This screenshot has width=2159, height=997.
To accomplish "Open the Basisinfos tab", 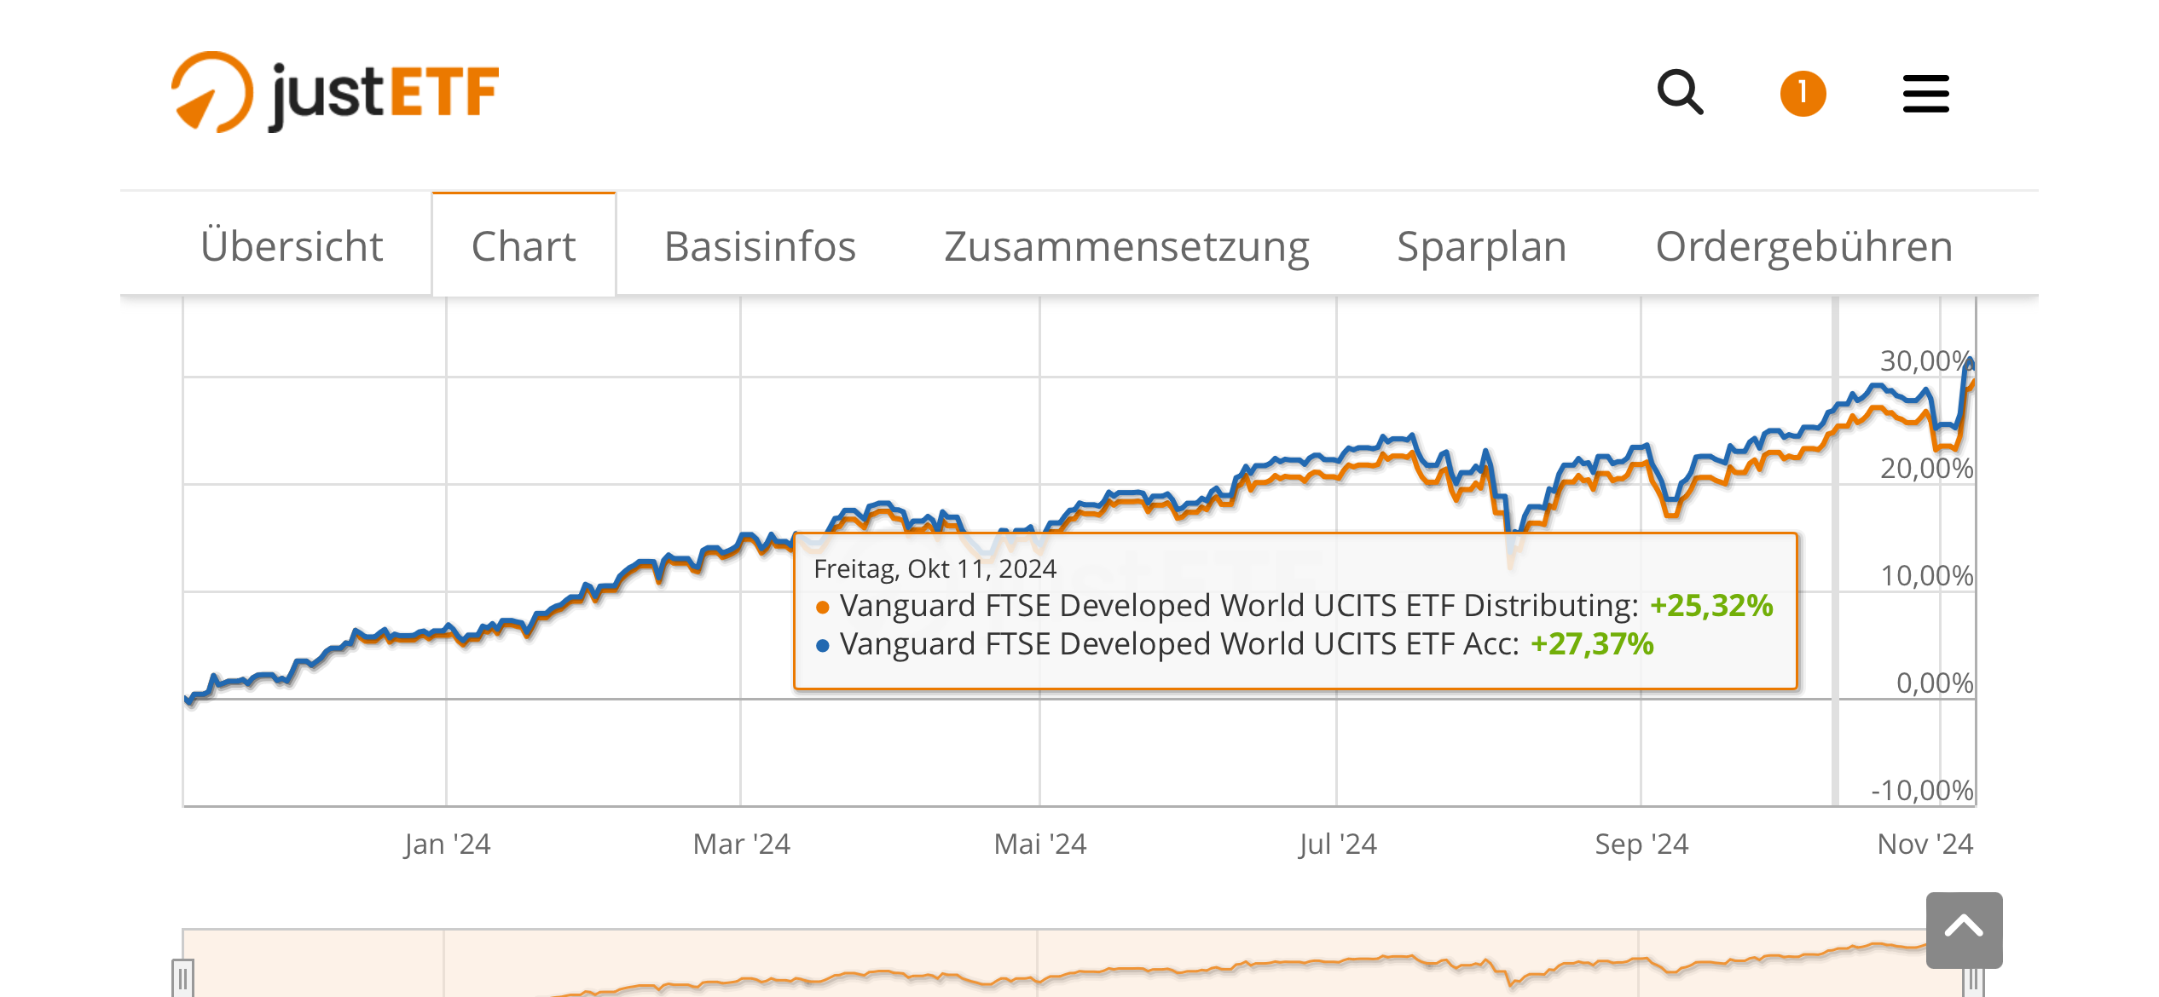I will [760, 246].
